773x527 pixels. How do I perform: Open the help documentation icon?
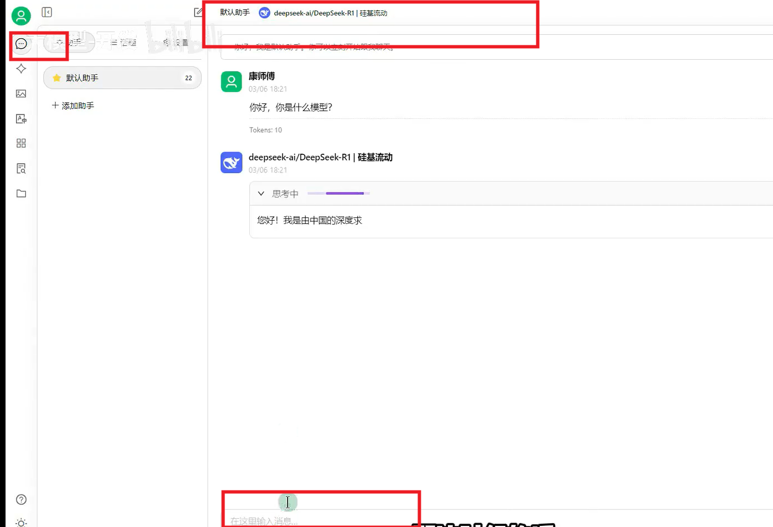pos(21,499)
